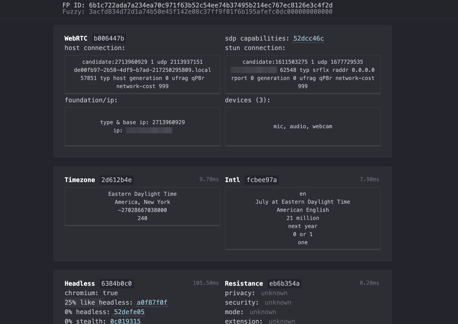Viewport: 458px width, 324px height.
Task: Click the Headless hash 6384b0c0
Action: [x=116, y=283]
